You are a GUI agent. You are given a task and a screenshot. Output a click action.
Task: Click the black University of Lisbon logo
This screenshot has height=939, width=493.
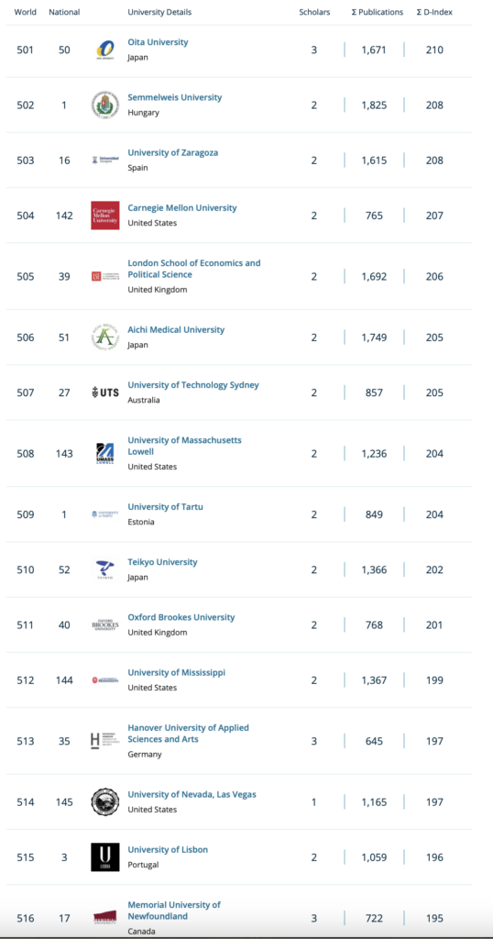104,857
